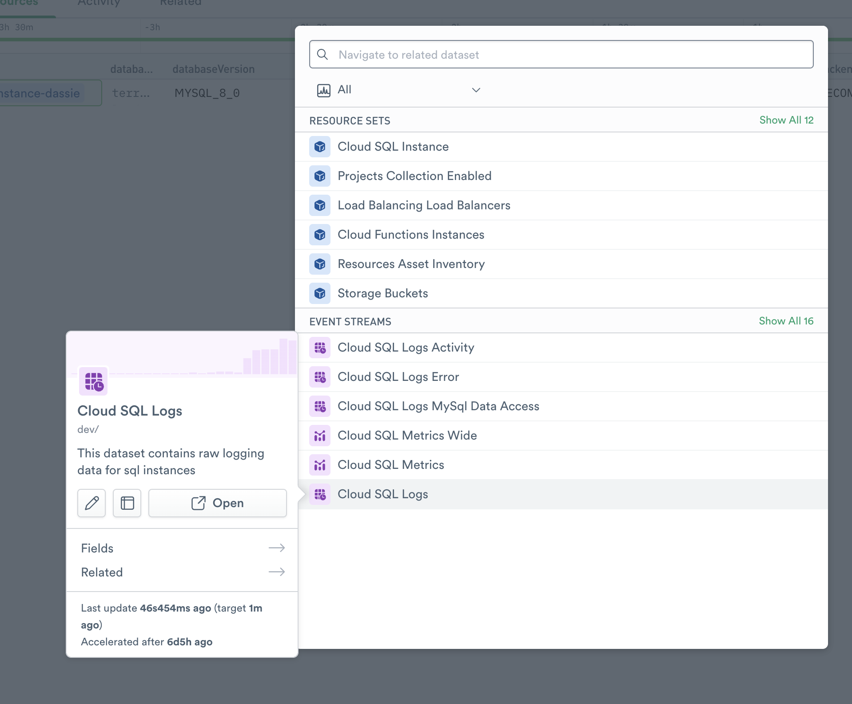Image resolution: width=852 pixels, height=704 pixels.
Task: Click the search magnifier icon
Action: [322, 55]
